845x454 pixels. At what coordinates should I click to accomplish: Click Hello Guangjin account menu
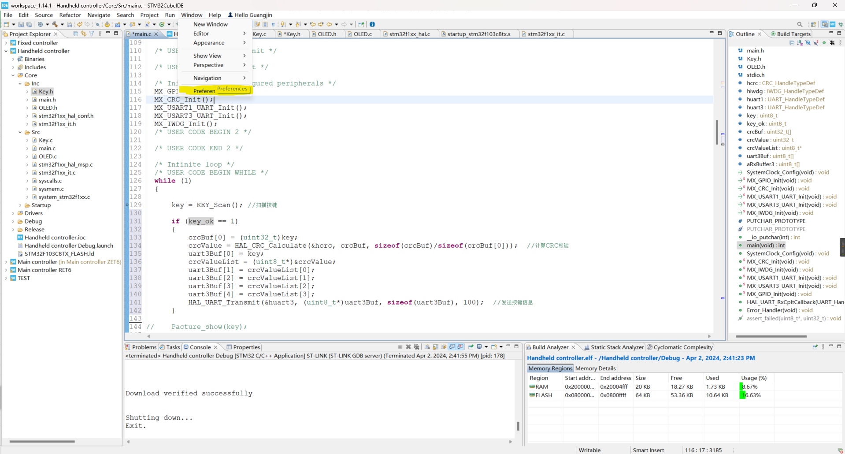250,15
